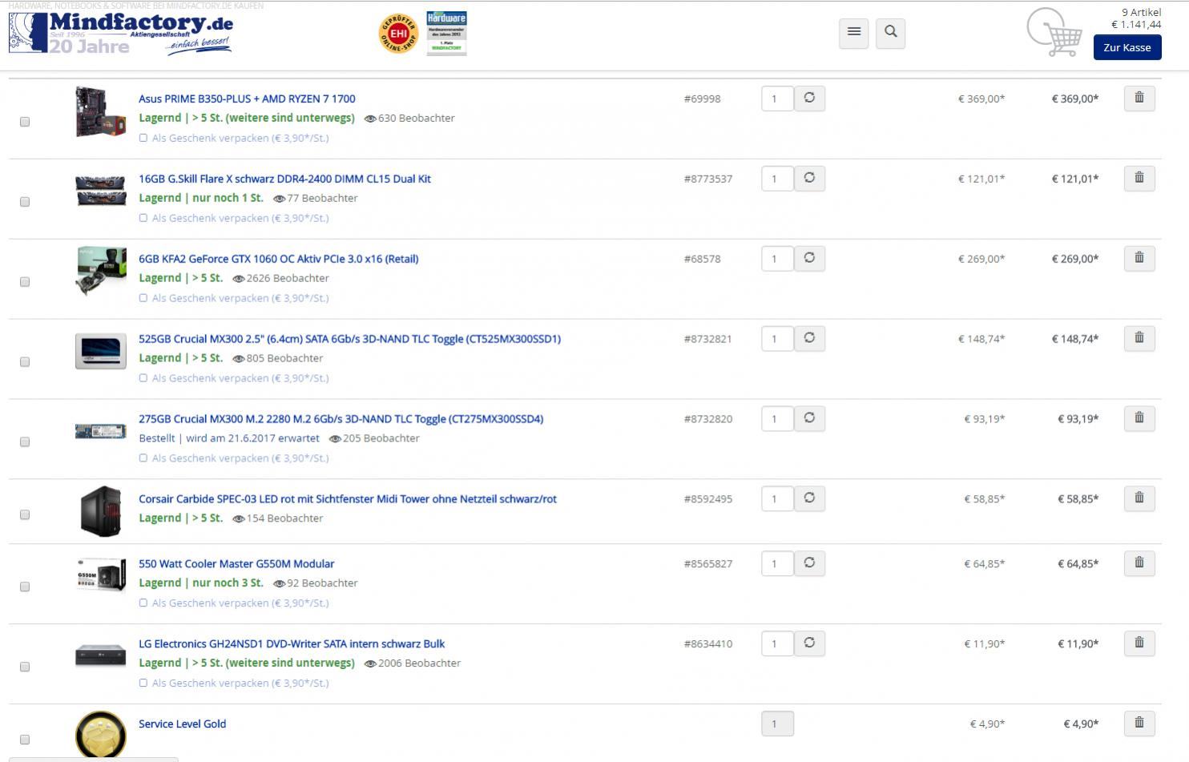Refresh quantity for 525GB Crucial MX300
The height and width of the screenshot is (762, 1189).
click(x=809, y=338)
